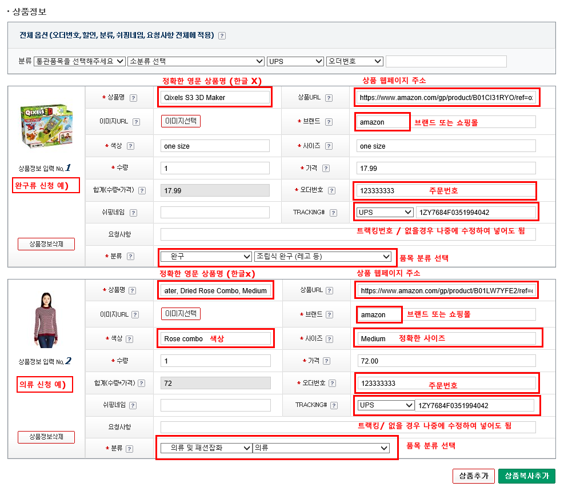Click 상품정보삭제 button for product 1
Screen dimensions: 568x491
46,244
